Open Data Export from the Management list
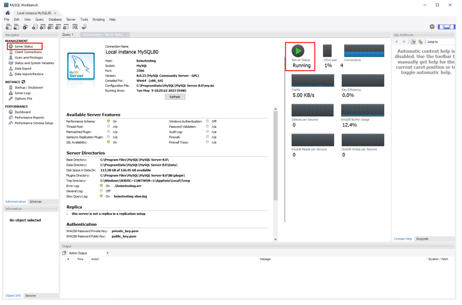 coord(23,68)
